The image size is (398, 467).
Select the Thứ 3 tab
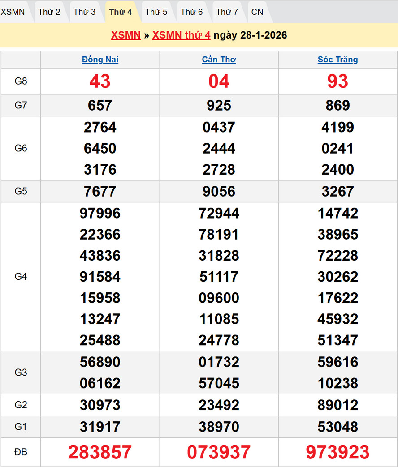84,12
